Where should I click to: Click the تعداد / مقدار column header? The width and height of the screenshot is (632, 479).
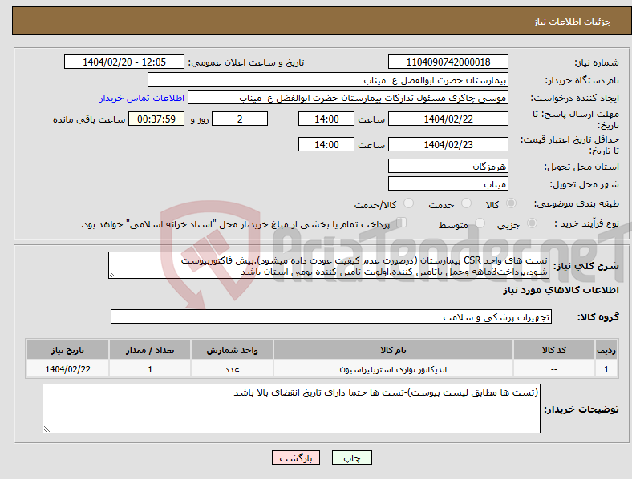(x=150, y=350)
